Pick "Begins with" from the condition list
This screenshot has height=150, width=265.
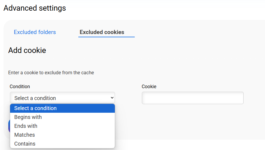coord(28,117)
